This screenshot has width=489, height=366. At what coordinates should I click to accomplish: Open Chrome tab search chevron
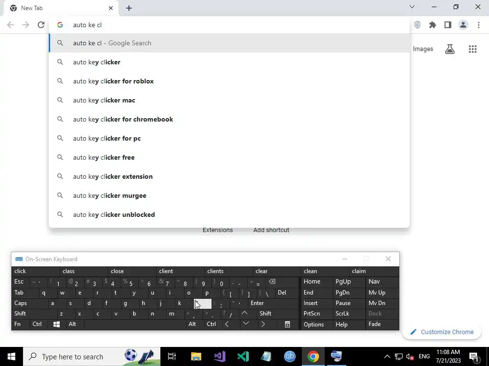[412, 7]
